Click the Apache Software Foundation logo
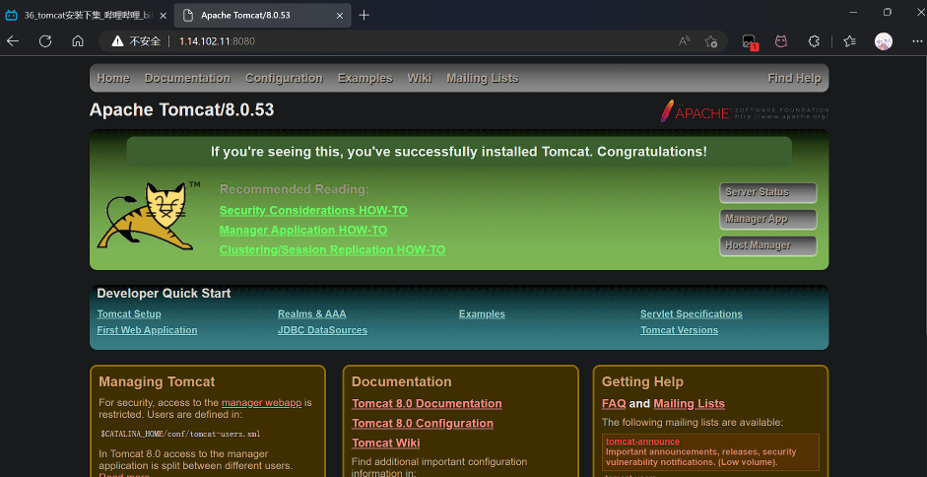The image size is (927, 477). click(x=744, y=111)
